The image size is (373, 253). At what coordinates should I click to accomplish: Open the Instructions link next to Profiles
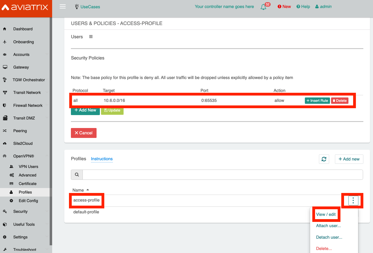tap(102, 159)
